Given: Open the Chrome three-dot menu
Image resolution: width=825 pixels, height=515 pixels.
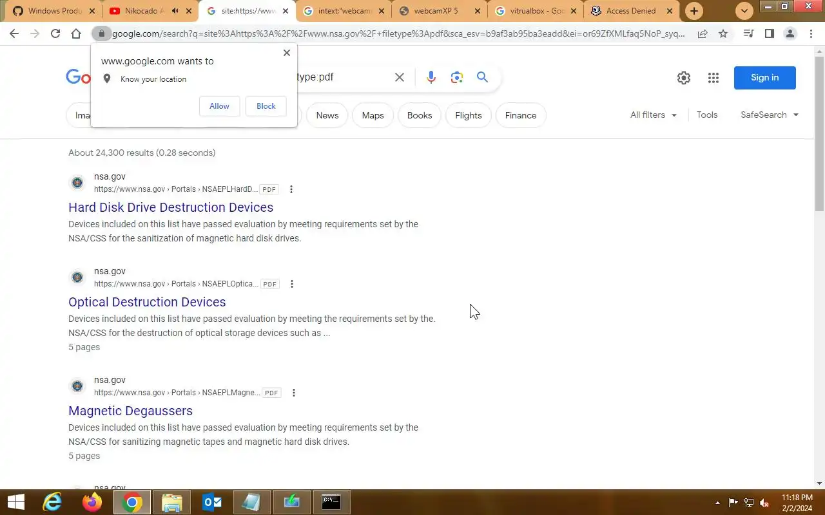Looking at the screenshot, I should pyautogui.click(x=811, y=33).
